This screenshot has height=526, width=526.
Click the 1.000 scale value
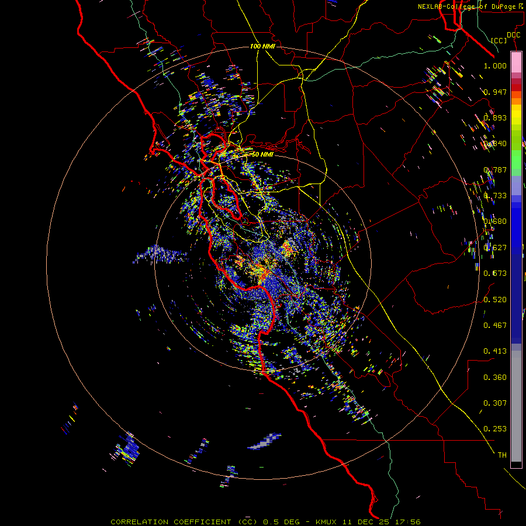495,65
